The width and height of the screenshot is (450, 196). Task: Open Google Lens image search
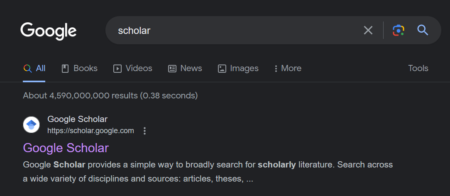398,30
